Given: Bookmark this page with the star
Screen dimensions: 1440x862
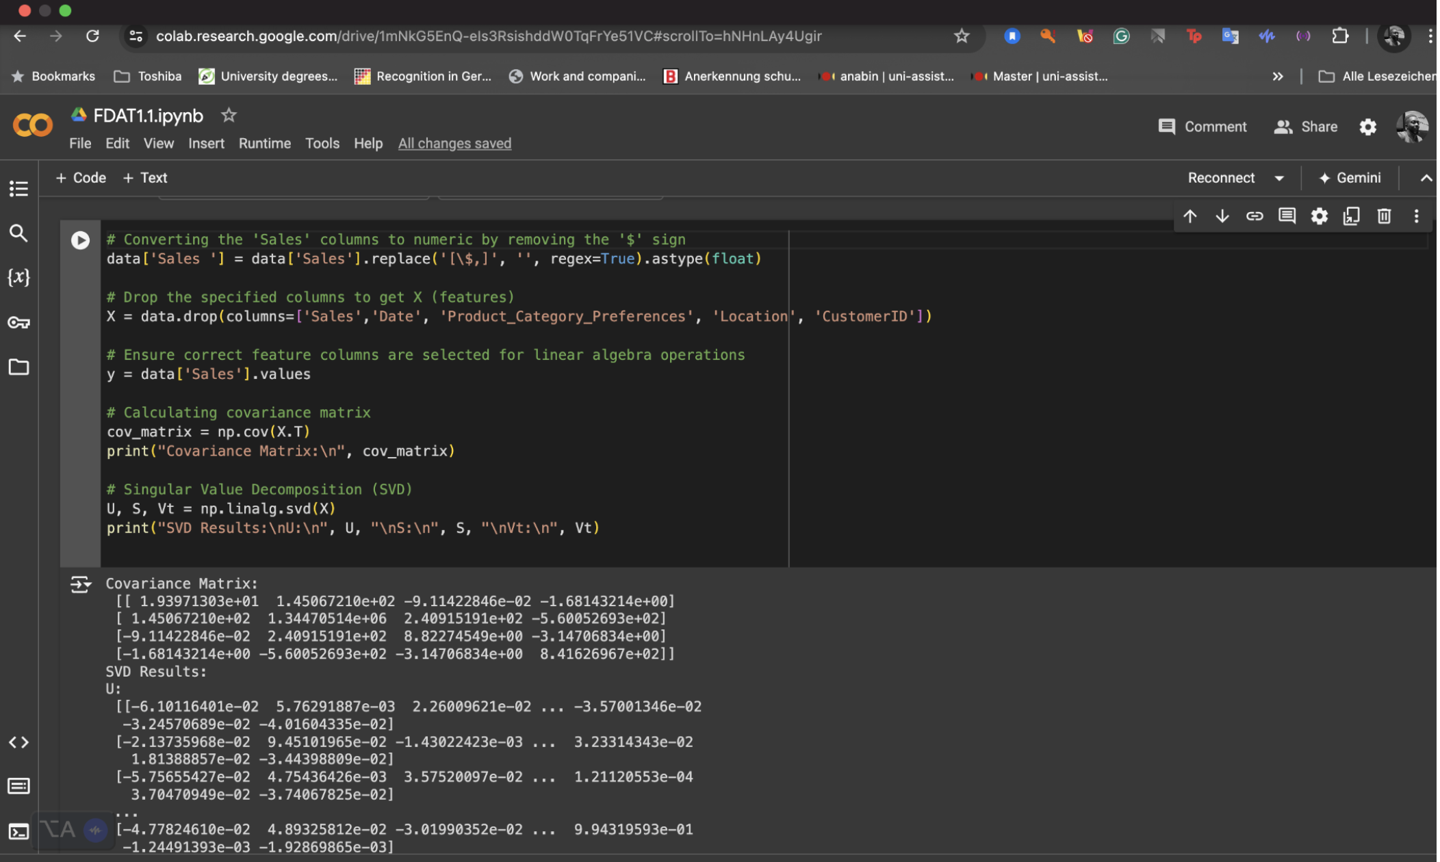Looking at the screenshot, I should tap(961, 36).
